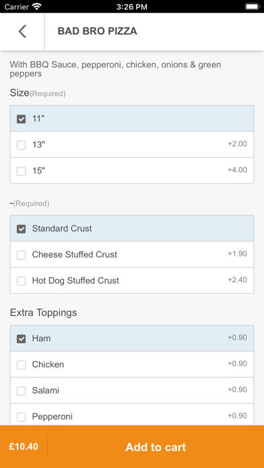Screen dimensions: 264x468
Task: Tick Cheese Stuffed Crust option
Action: [x=22, y=255]
